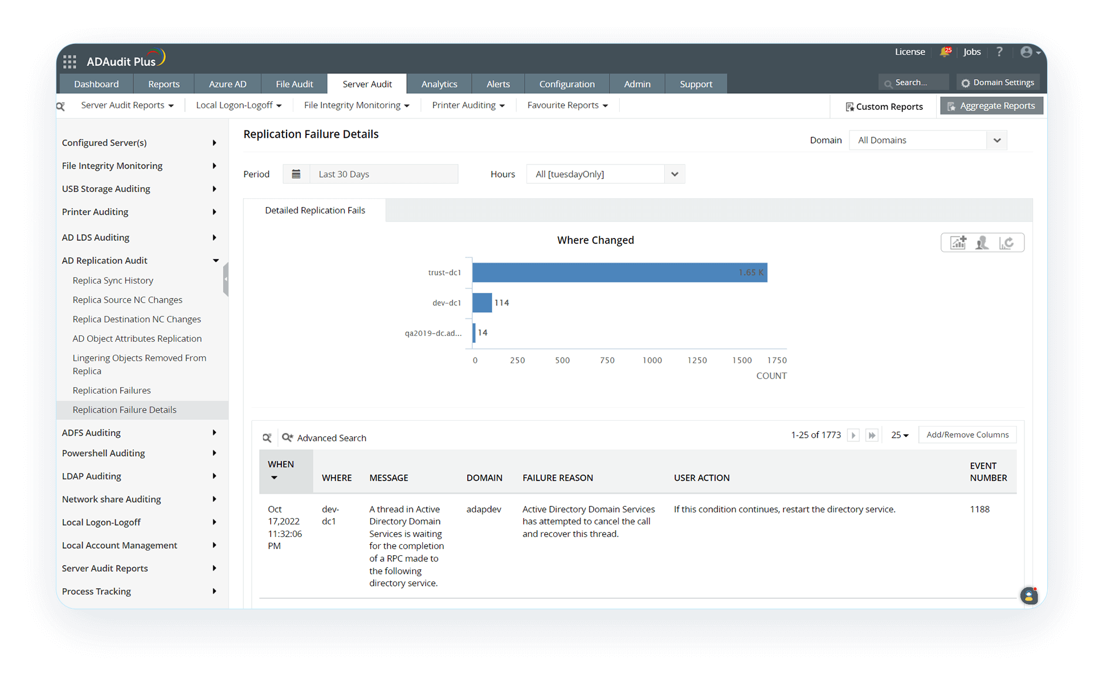Click the table quick search icon
The width and height of the screenshot is (1107, 681).
click(267, 438)
